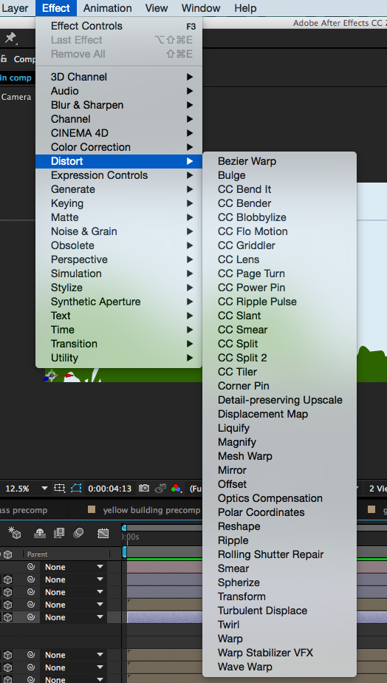Click the yellow building precomp label color swatch
This screenshot has width=387, height=683.
click(x=92, y=509)
